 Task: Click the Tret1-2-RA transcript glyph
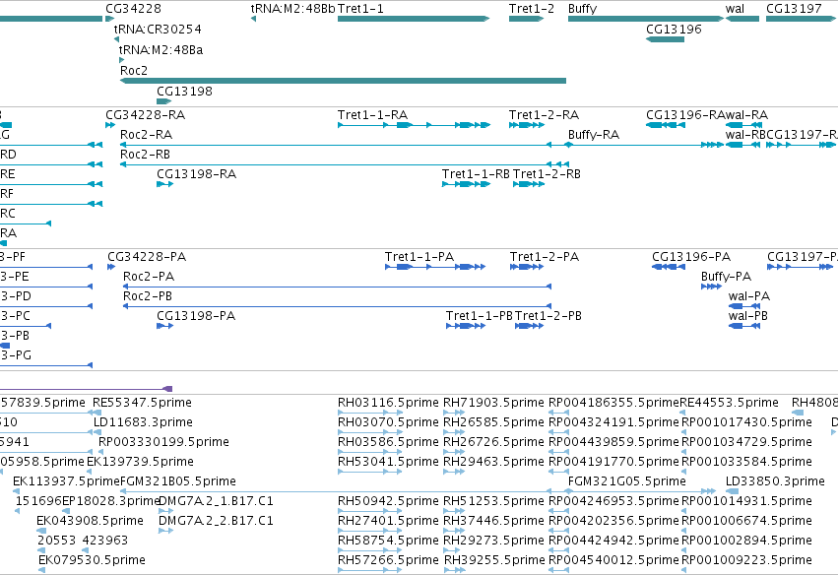[x=527, y=125]
